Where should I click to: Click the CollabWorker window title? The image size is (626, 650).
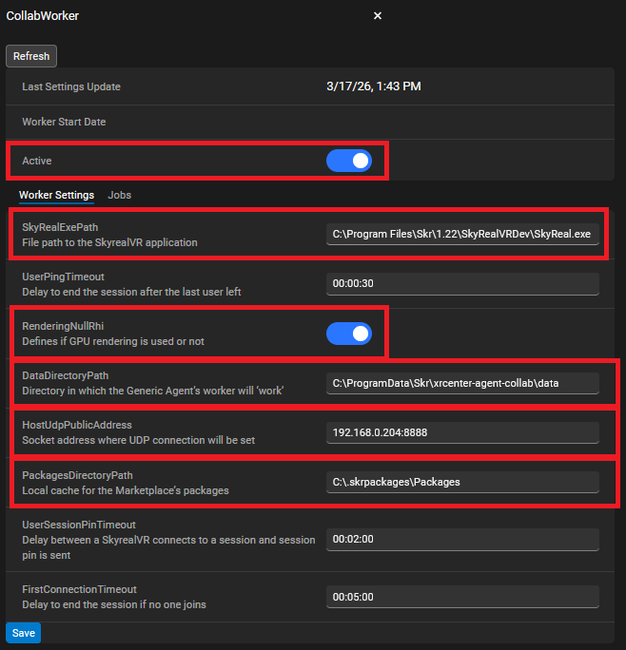pos(43,16)
